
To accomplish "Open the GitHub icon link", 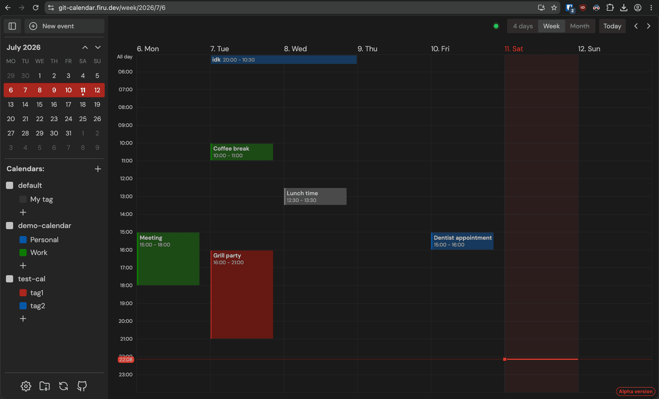I will tap(82, 386).
